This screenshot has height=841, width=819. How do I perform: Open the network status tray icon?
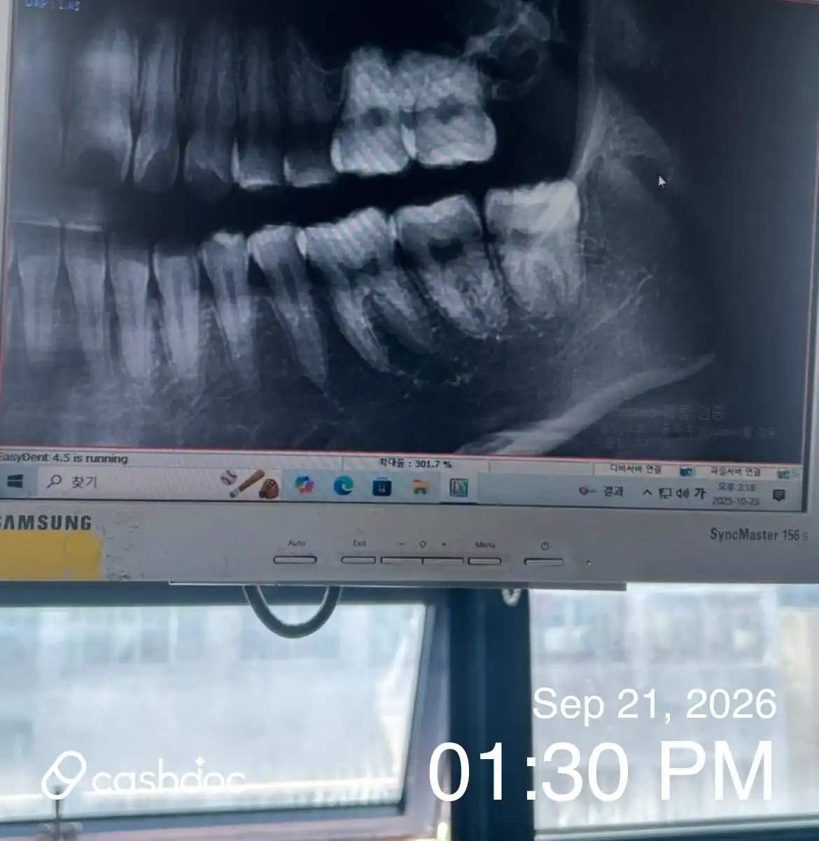[664, 493]
